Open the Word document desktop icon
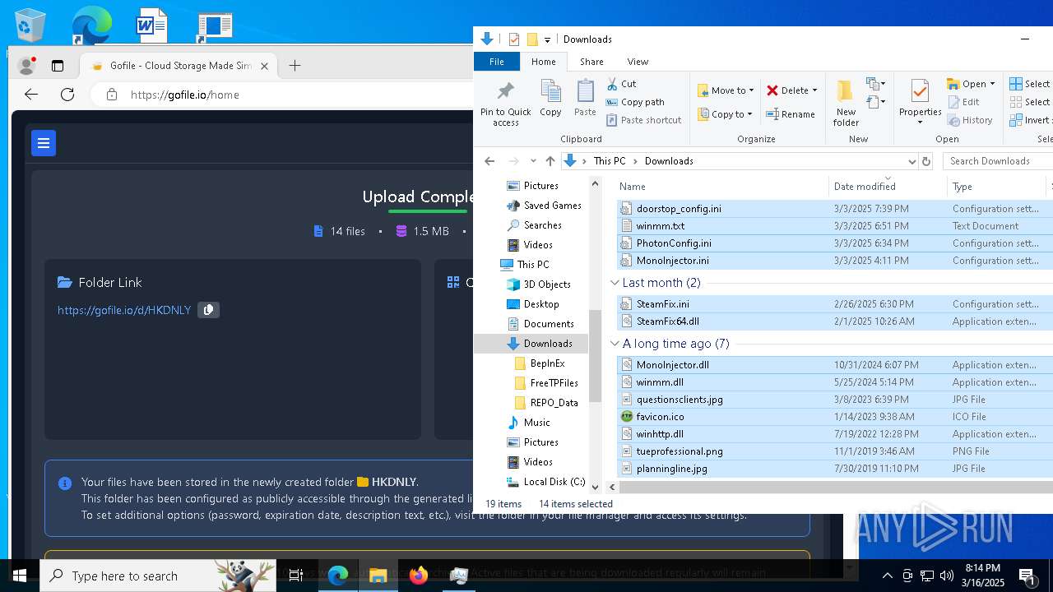 tap(152, 25)
